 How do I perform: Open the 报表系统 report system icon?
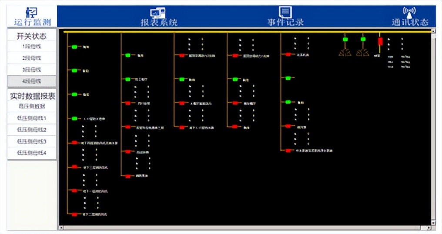coord(158,13)
